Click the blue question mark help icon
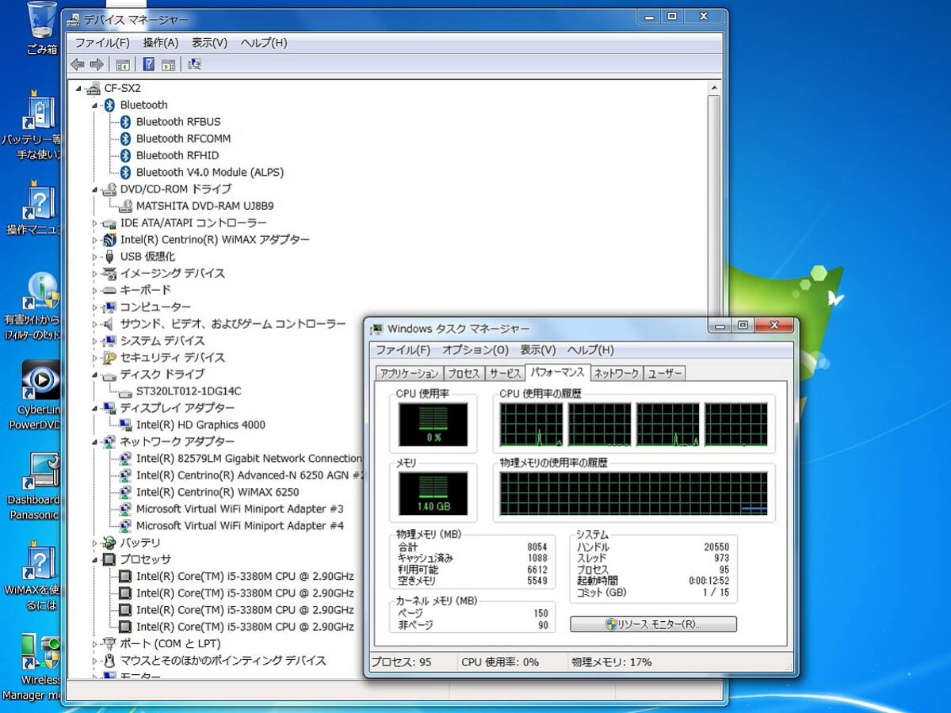The height and width of the screenshot is (713, 951). (148, 64)
